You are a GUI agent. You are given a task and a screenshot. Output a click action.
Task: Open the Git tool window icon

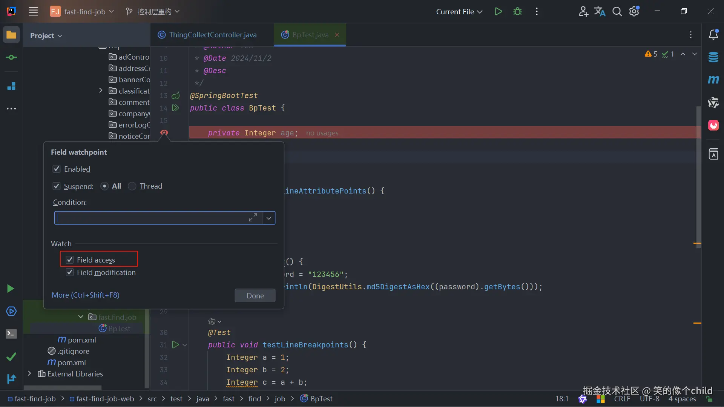(x=11, y=379)
